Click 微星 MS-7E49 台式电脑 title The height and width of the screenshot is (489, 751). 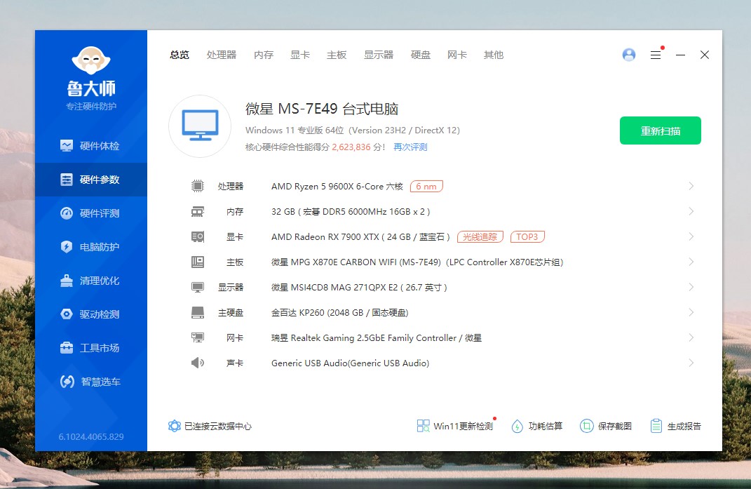(x=322, y=109)
